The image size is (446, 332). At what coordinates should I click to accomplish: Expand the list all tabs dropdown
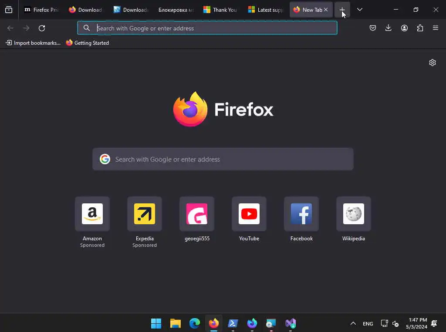tap(360, 10)
